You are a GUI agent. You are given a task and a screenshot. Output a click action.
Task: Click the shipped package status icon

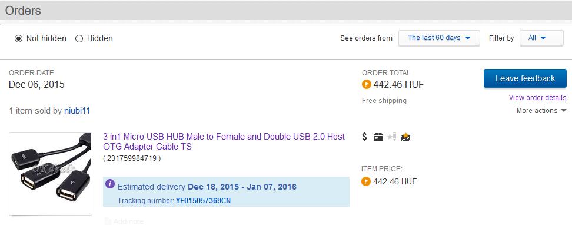point(378,137)
